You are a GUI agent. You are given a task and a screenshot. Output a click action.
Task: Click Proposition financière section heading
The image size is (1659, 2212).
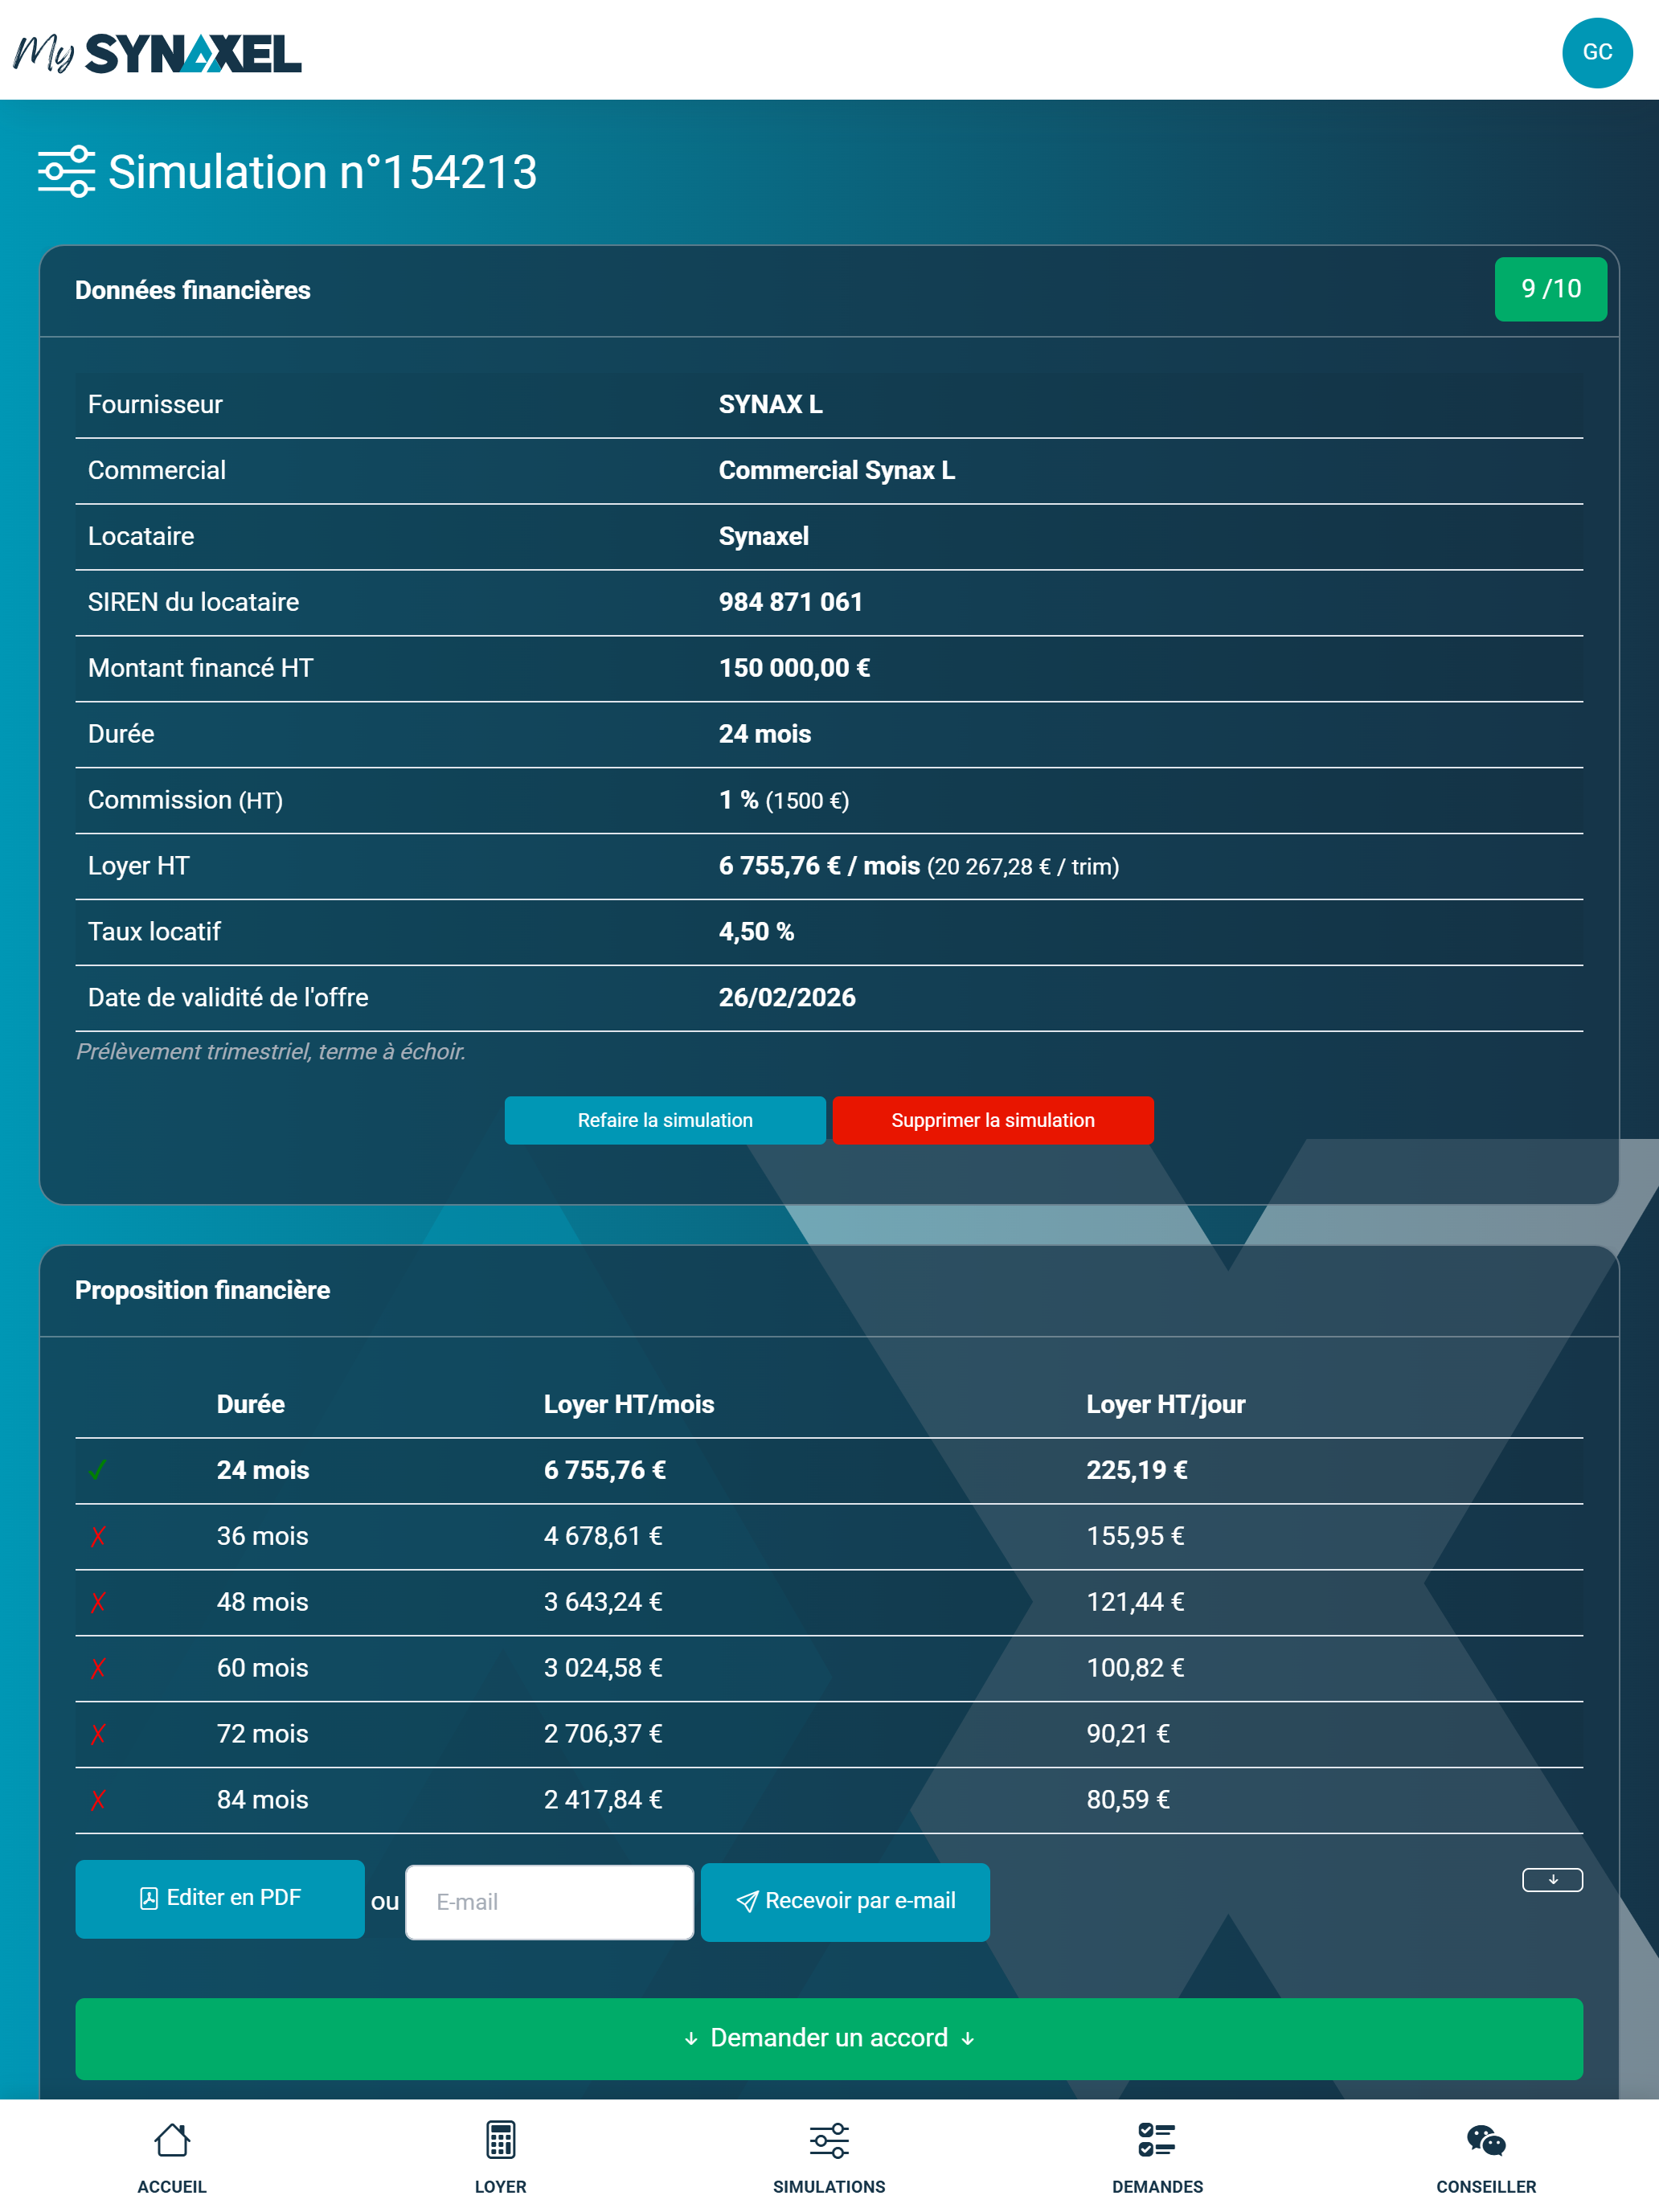[x=202, y=1290]
